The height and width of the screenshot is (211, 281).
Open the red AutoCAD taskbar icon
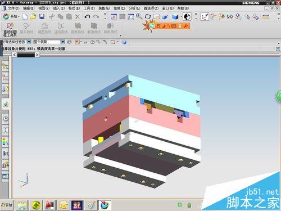point(49,205)
